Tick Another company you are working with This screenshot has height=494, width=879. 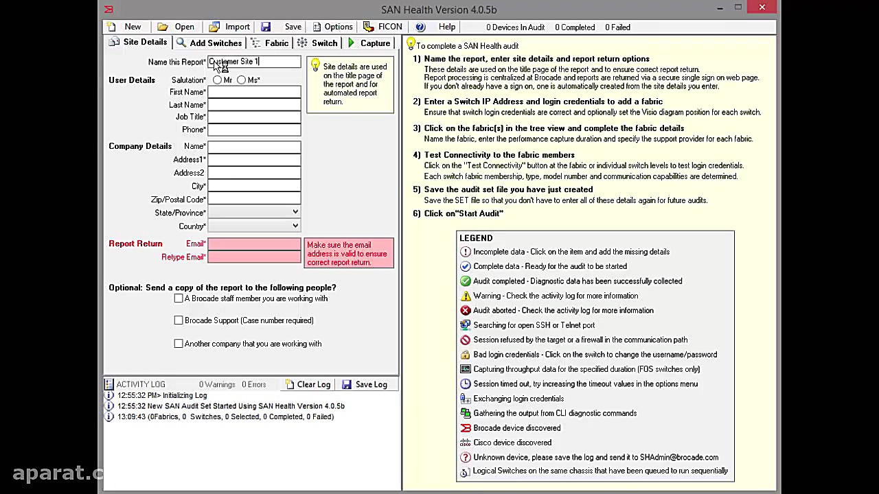(x=179, y=344)
